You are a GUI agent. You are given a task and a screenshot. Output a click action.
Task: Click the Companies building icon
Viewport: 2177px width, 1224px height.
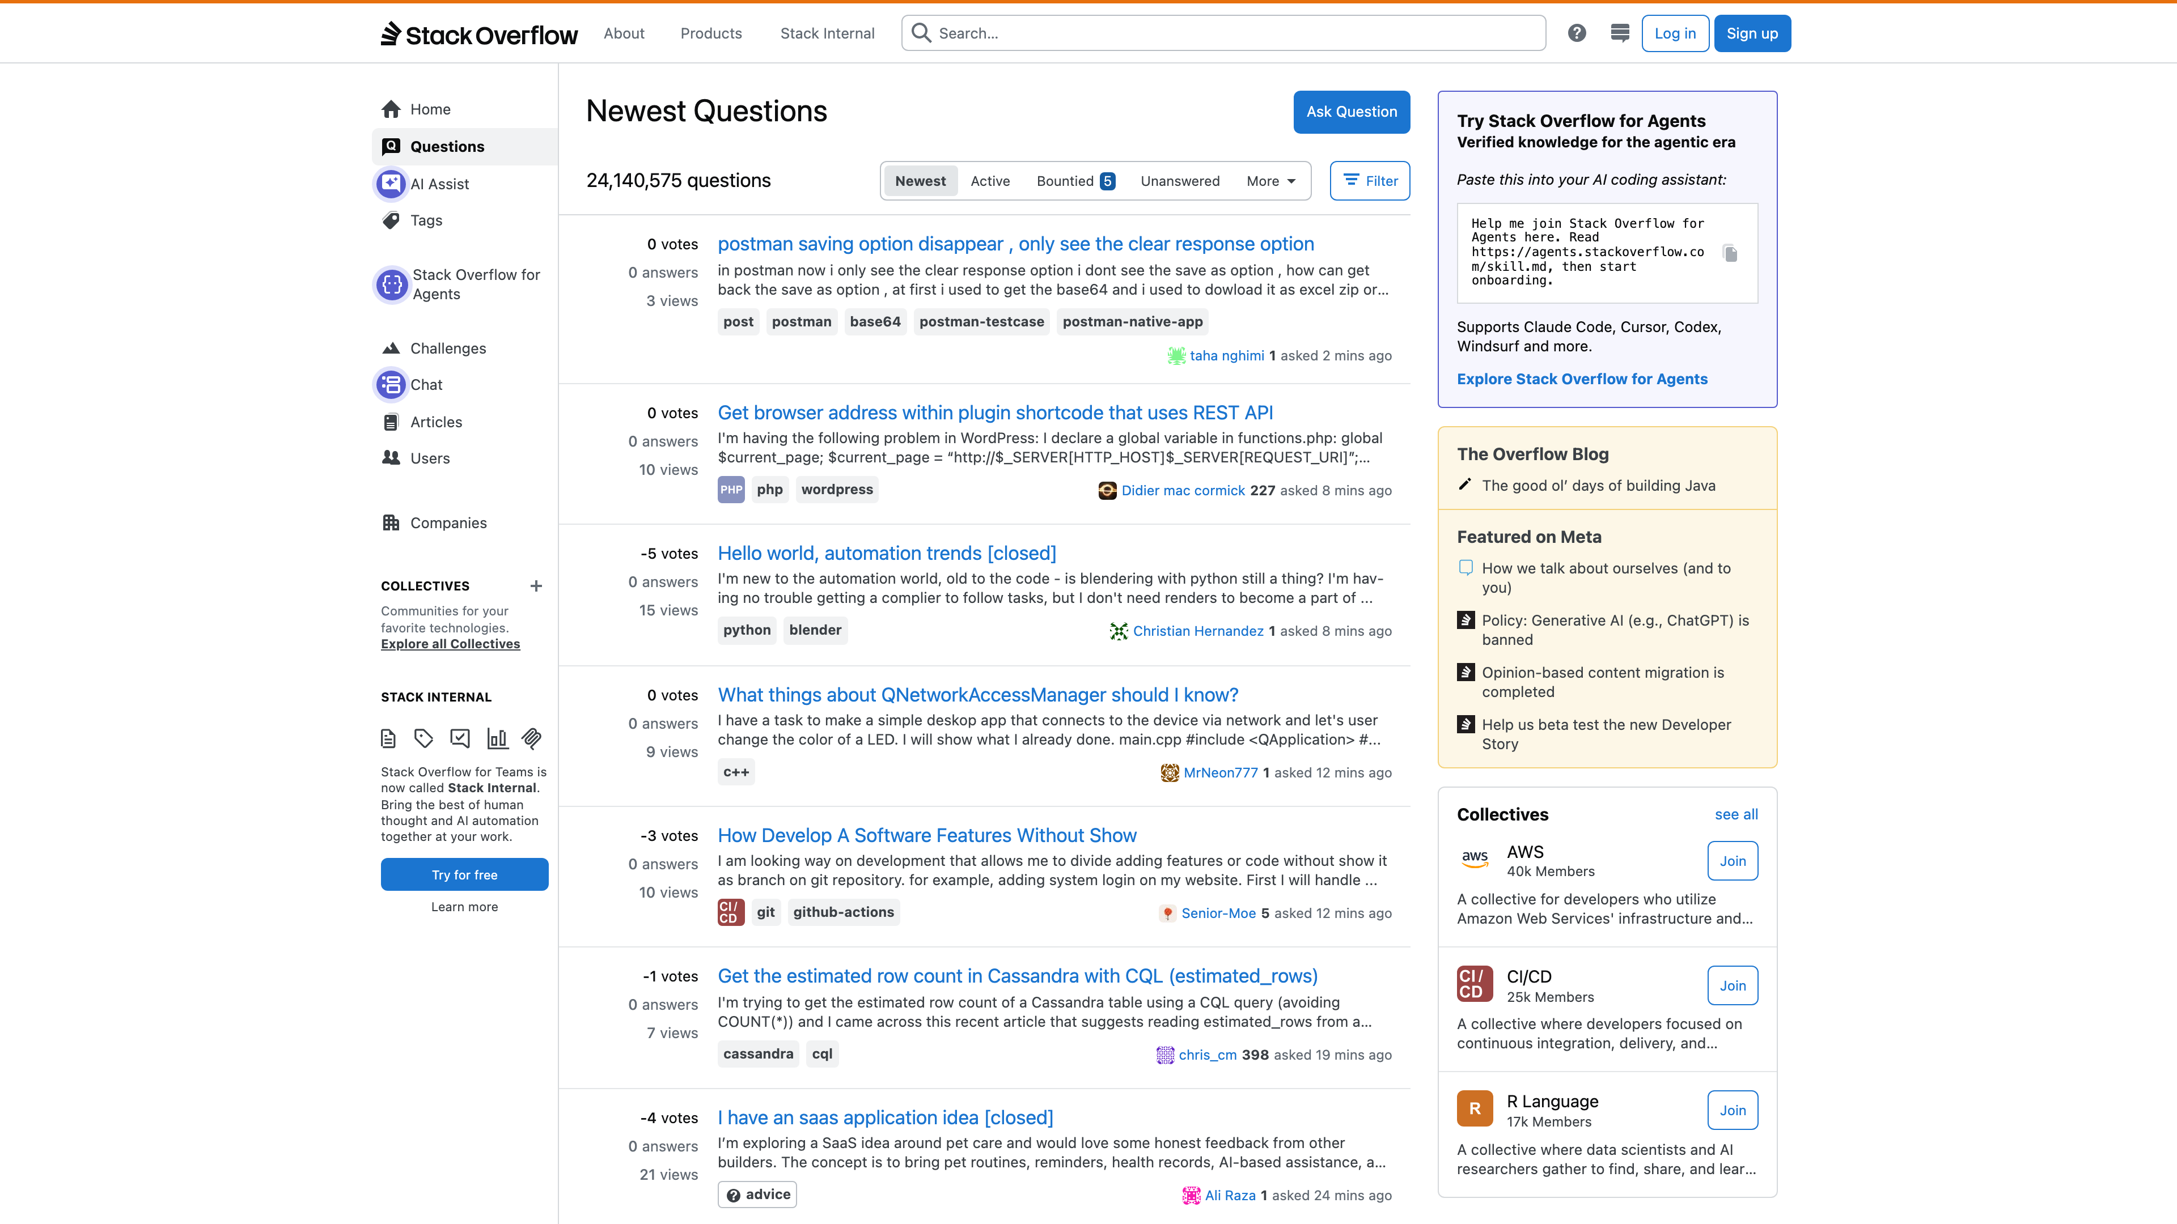click(x=391, y=523)
